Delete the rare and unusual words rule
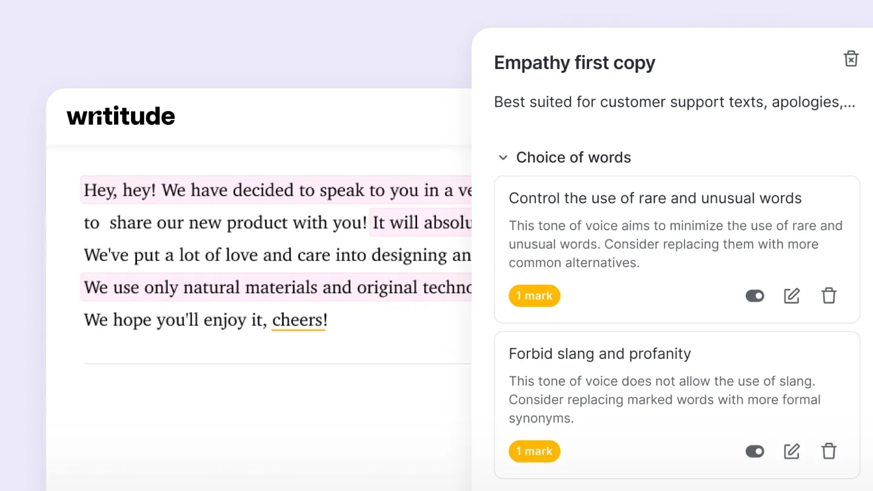The width and height of the screenshot is (873, 491). [x=829, y=296]
